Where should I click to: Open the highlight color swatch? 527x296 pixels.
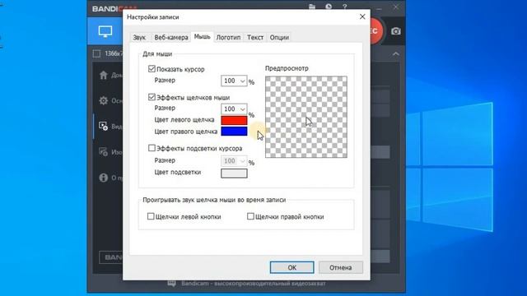(x=234, y=173)
